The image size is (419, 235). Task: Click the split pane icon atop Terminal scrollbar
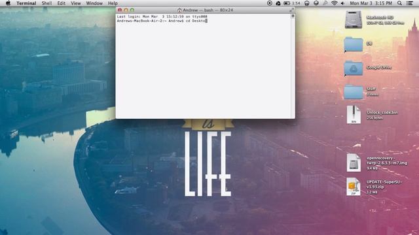293,16
